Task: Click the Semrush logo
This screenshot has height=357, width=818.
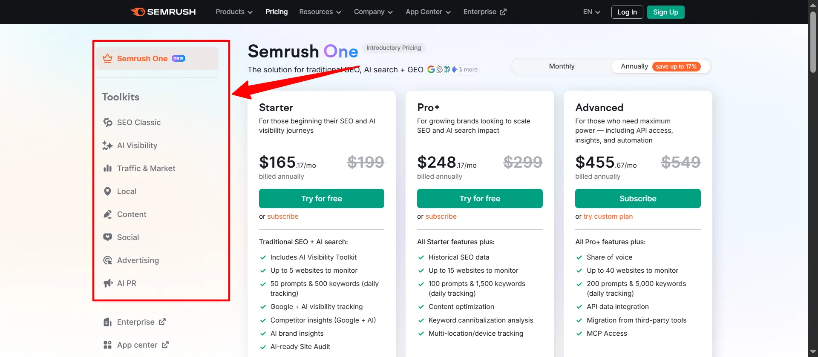Action: pyautogui.click(x=163, y=11)
